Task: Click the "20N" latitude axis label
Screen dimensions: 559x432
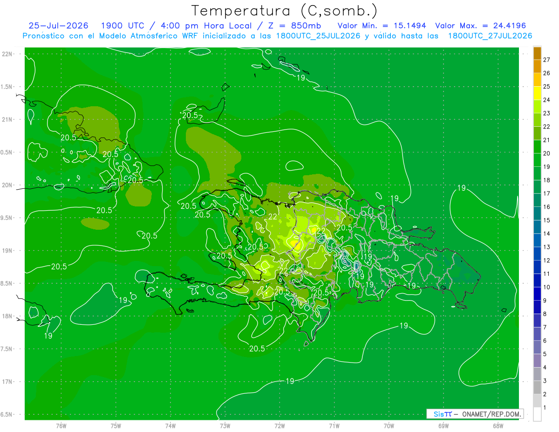Action: tap(8, 185)
